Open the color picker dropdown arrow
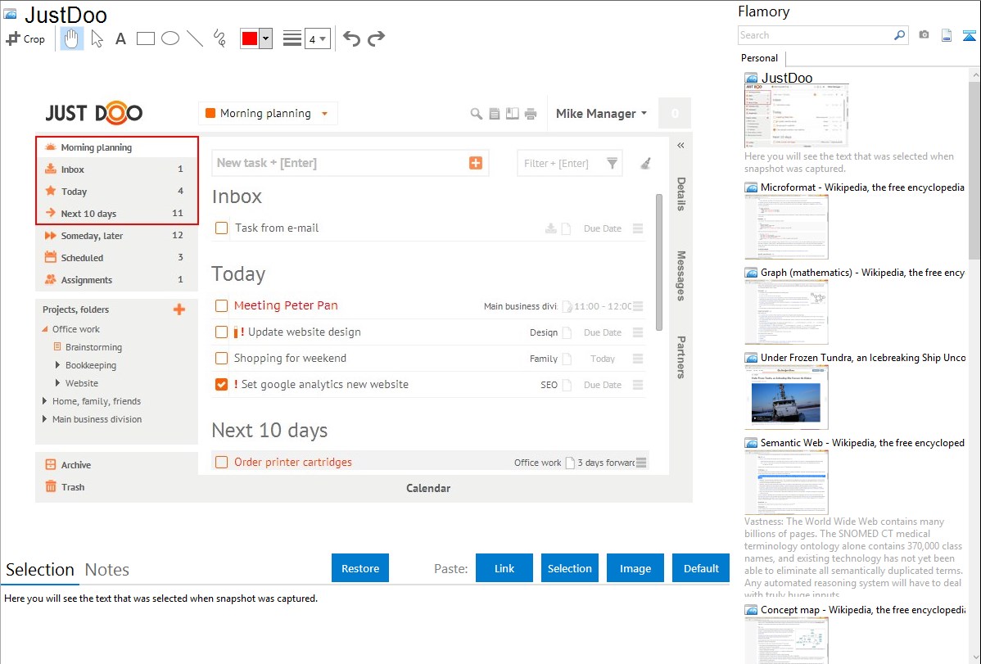Viewport: 981px width, 664px height. (x=265, y=38)
